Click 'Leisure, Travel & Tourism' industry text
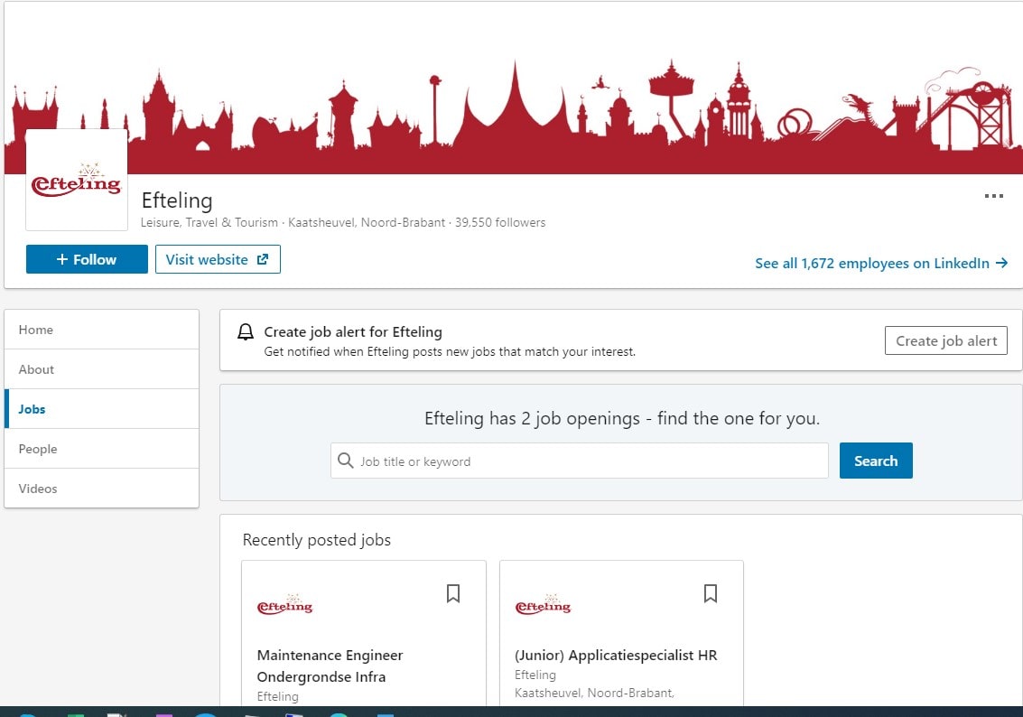This screenshot has width=1023, height=717. (x=209, y=222)
